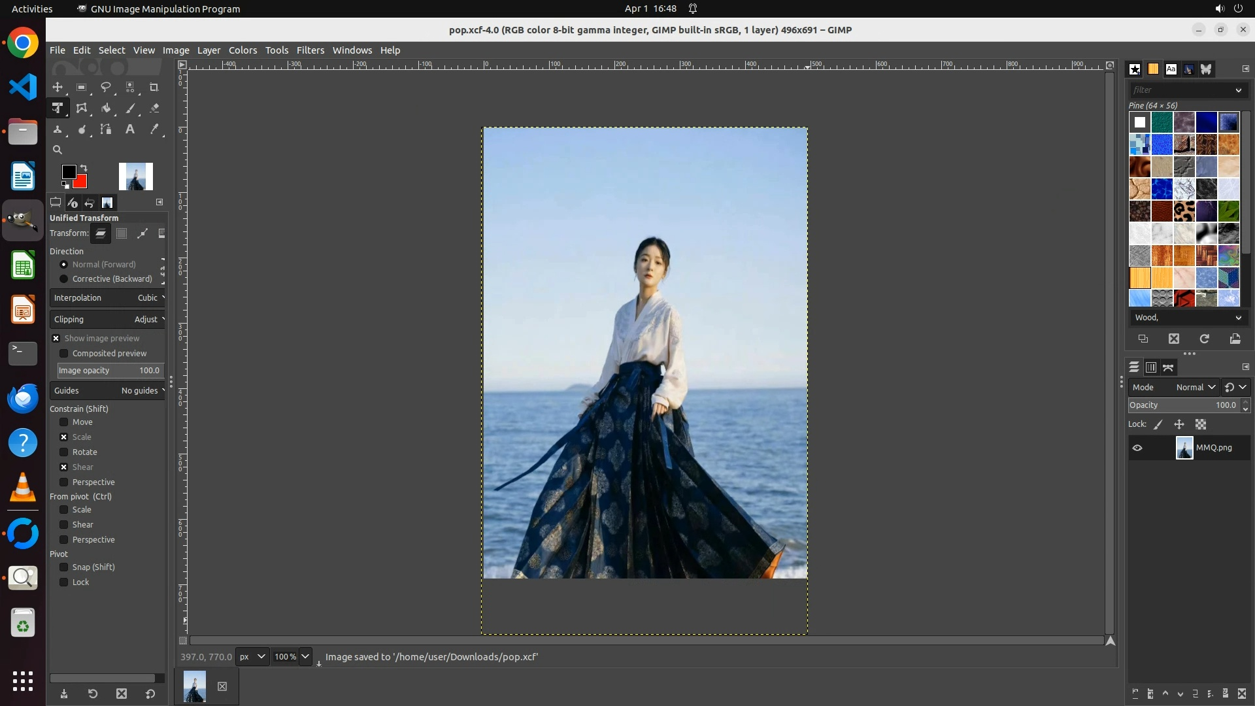Open the layer Mode Normal dropdown

pos(1195,388)
